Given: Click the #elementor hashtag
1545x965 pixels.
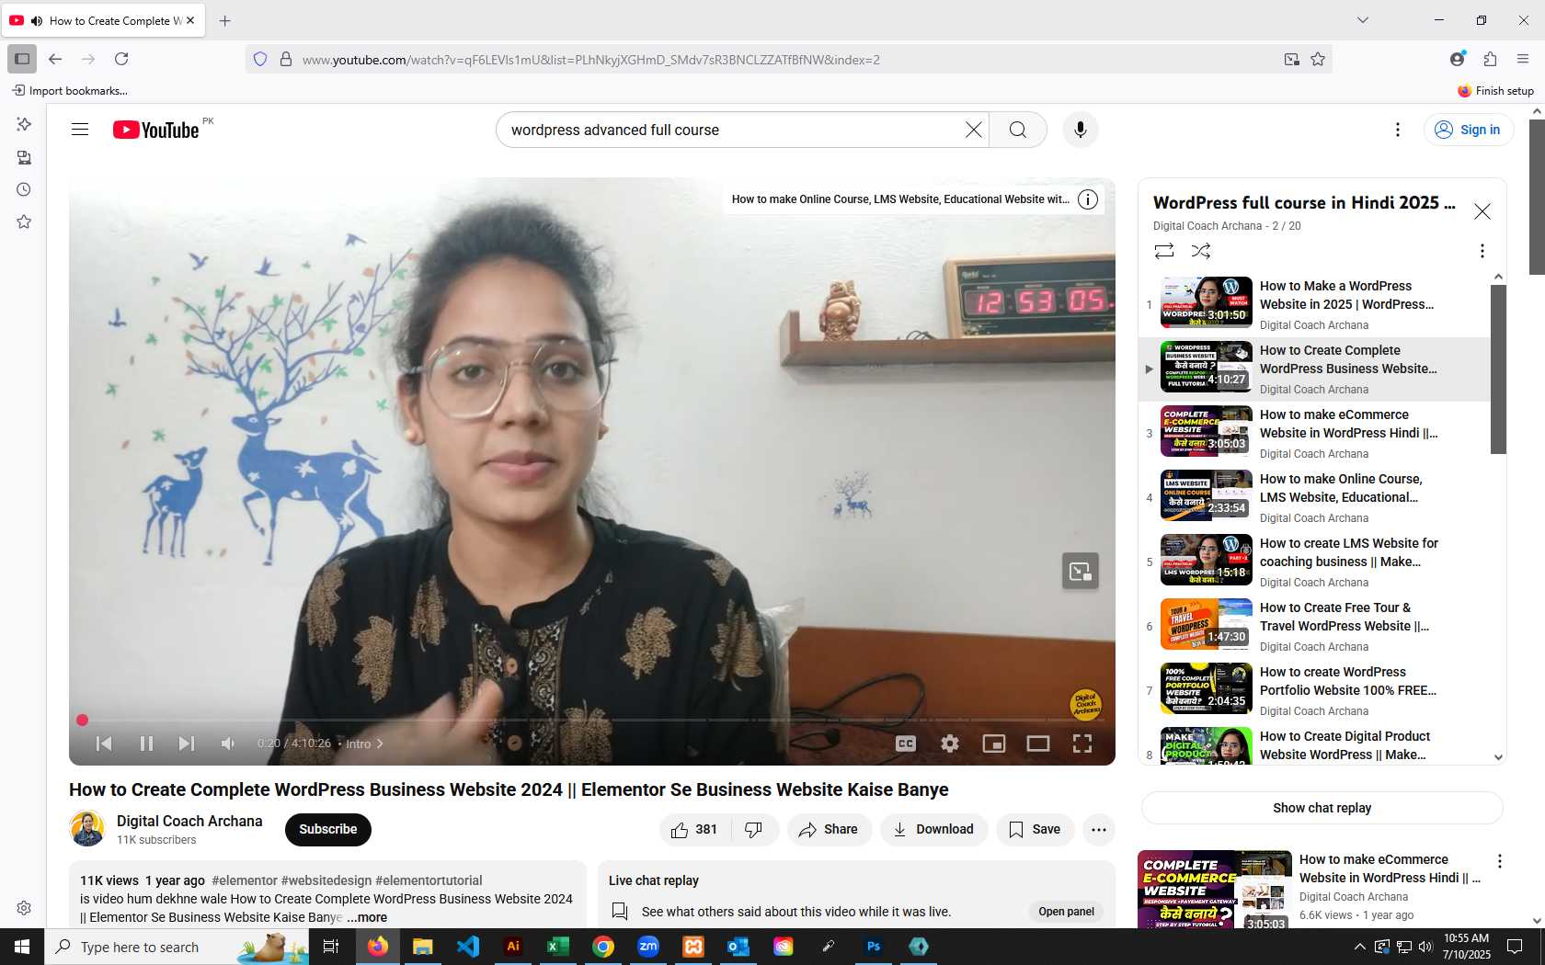Looking at the screenshot, I should [245, 880].
